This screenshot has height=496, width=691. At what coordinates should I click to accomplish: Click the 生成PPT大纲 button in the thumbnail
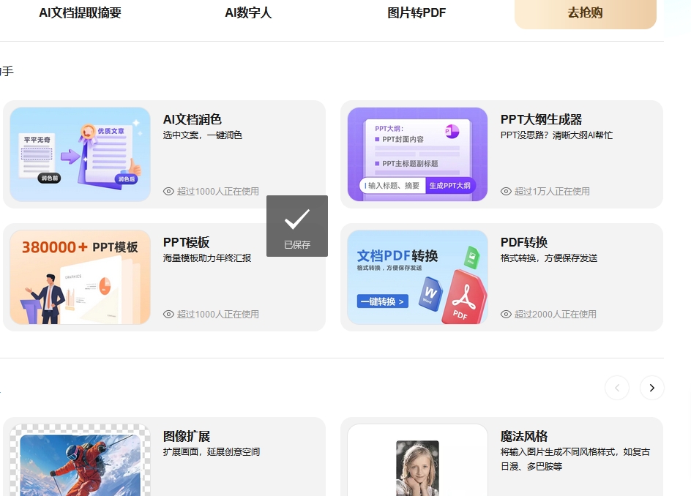(x=450, y=185)
